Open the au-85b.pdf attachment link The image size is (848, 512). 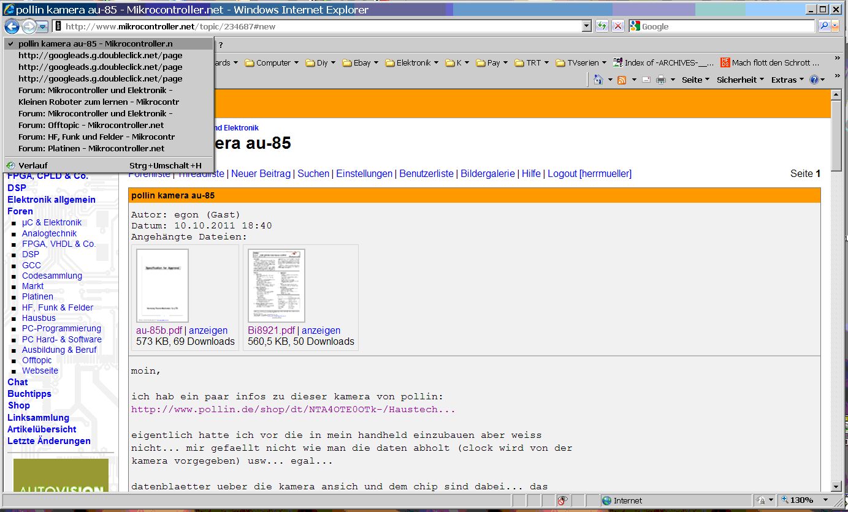click(159, 330)
